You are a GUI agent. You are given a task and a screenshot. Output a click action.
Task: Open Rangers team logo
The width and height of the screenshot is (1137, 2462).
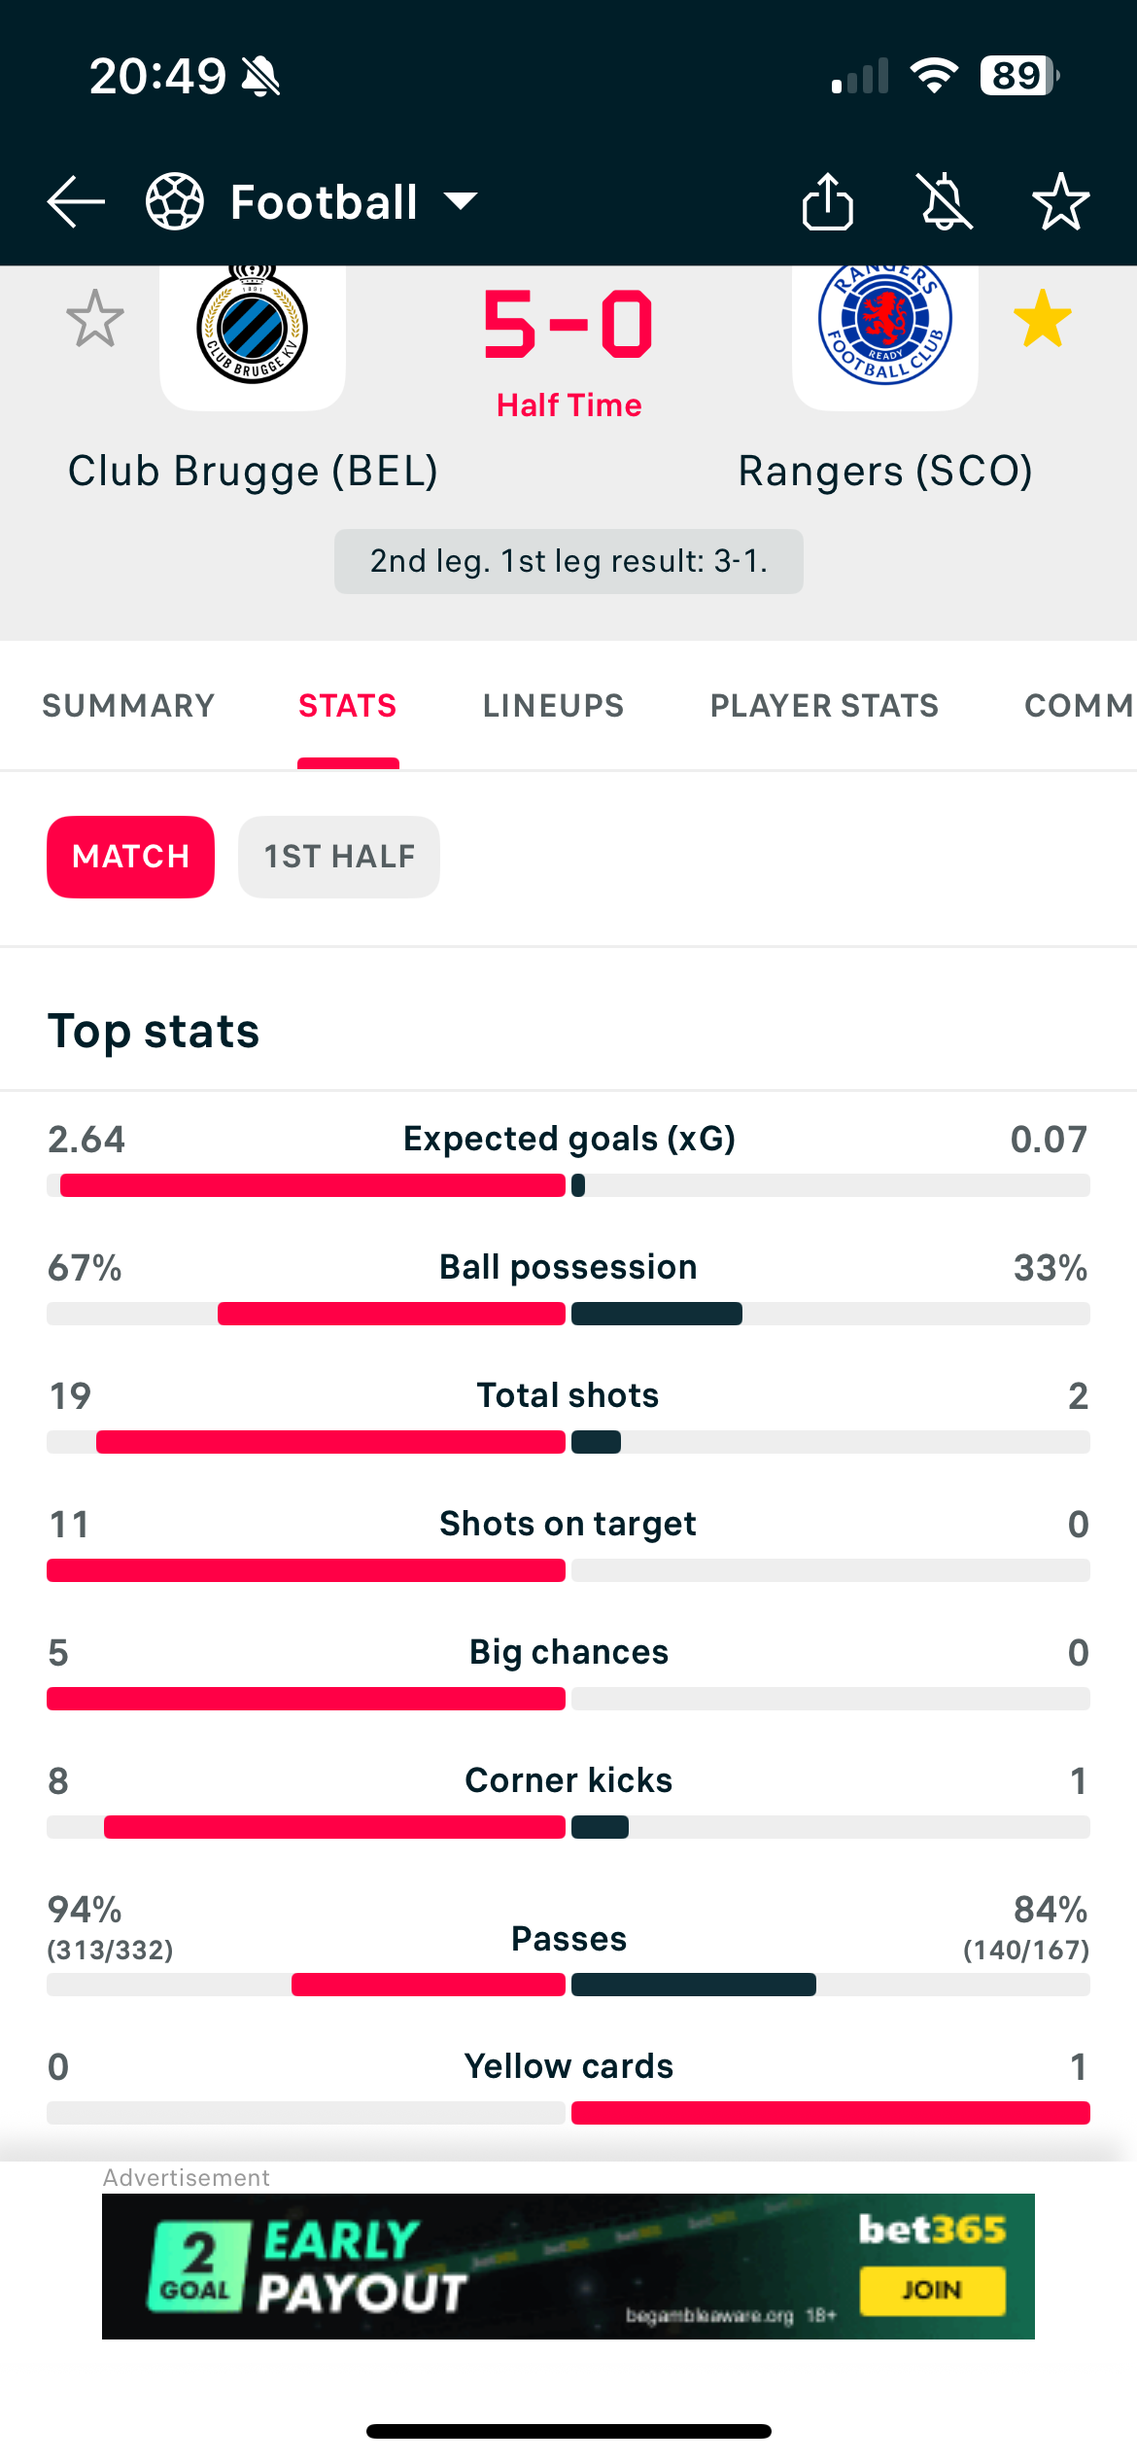pos(885,326)
